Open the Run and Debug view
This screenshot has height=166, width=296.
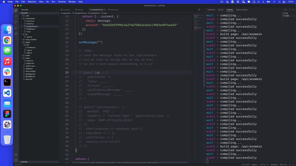tap(16, 28)
